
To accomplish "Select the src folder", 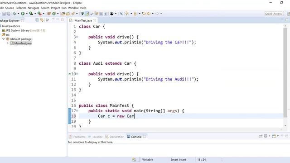I will click(x=6, y=34).
